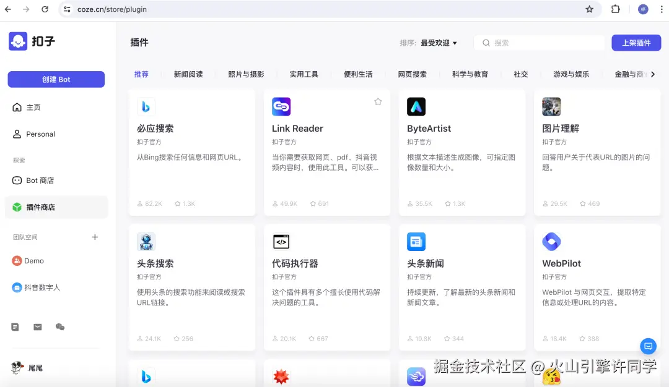Click the site info icon in the address bar
This screenshot has height=387, width=669.
point(67,9)
